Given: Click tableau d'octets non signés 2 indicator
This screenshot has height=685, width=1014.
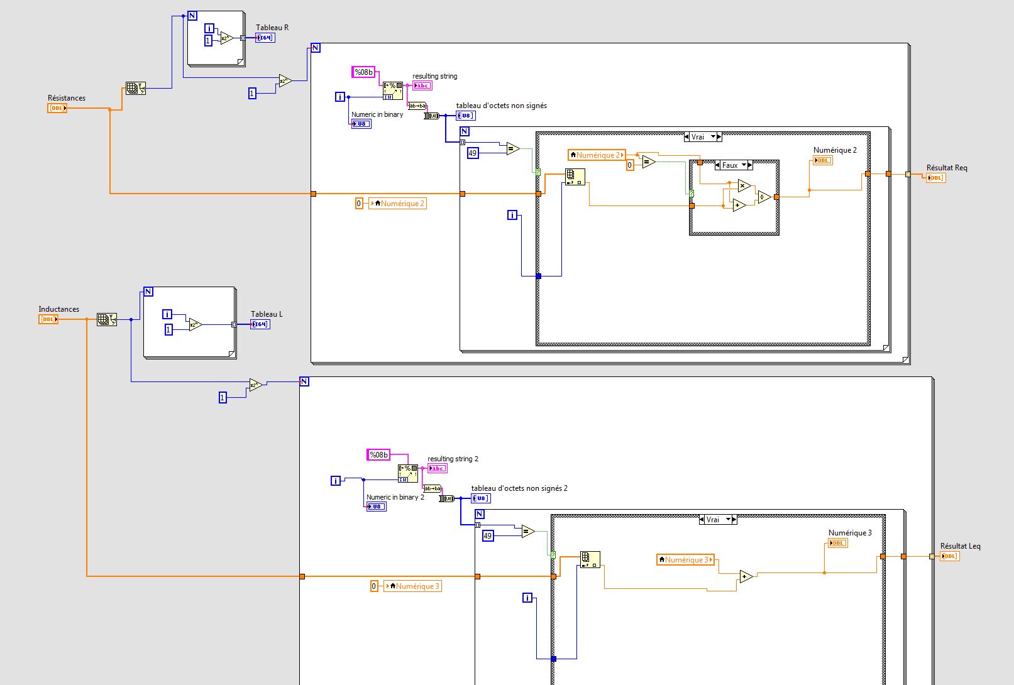Looking at the screenshot, I should [x=481, y=498].
